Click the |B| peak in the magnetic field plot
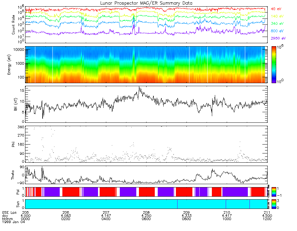The height and width of the screenshot is (231, 297). pos(139,88)
